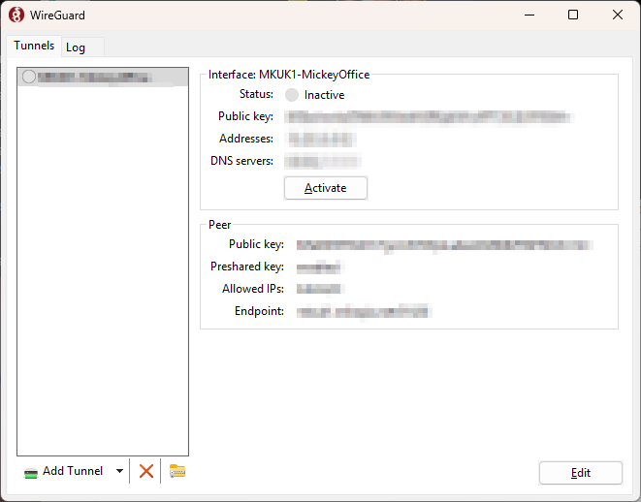Click the Add Tunnel network card icon
Viewport: 641px width, 502px height.
pos(31,473)
